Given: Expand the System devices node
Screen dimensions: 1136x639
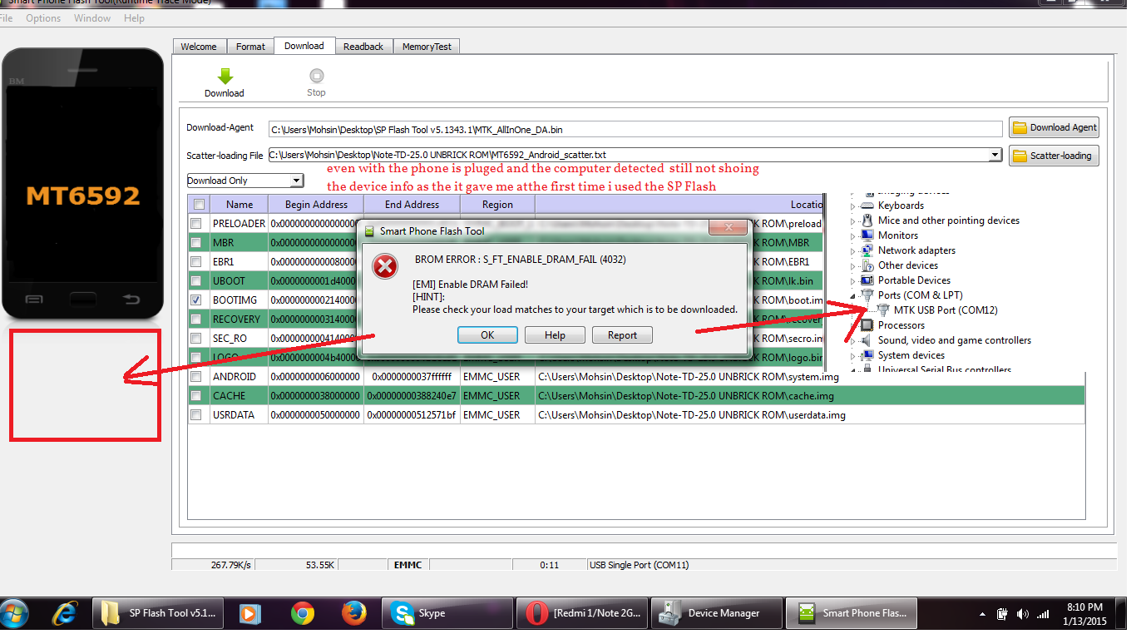Looking at the screenshot, I should pyautogui.click(x=852, y=356).
